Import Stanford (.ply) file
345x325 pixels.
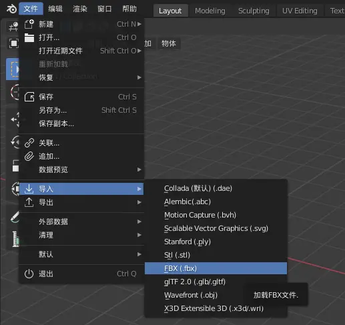(216, 242)
